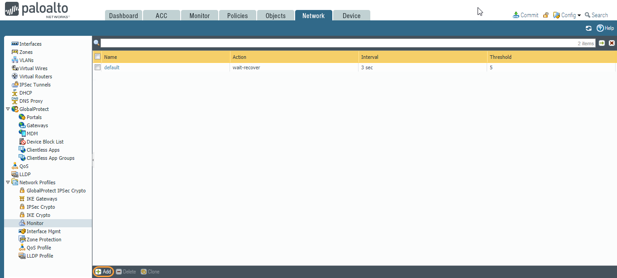Select all rows using the header checkbox
The height and width of the screenshot is (278, 617).
(97, 57)
